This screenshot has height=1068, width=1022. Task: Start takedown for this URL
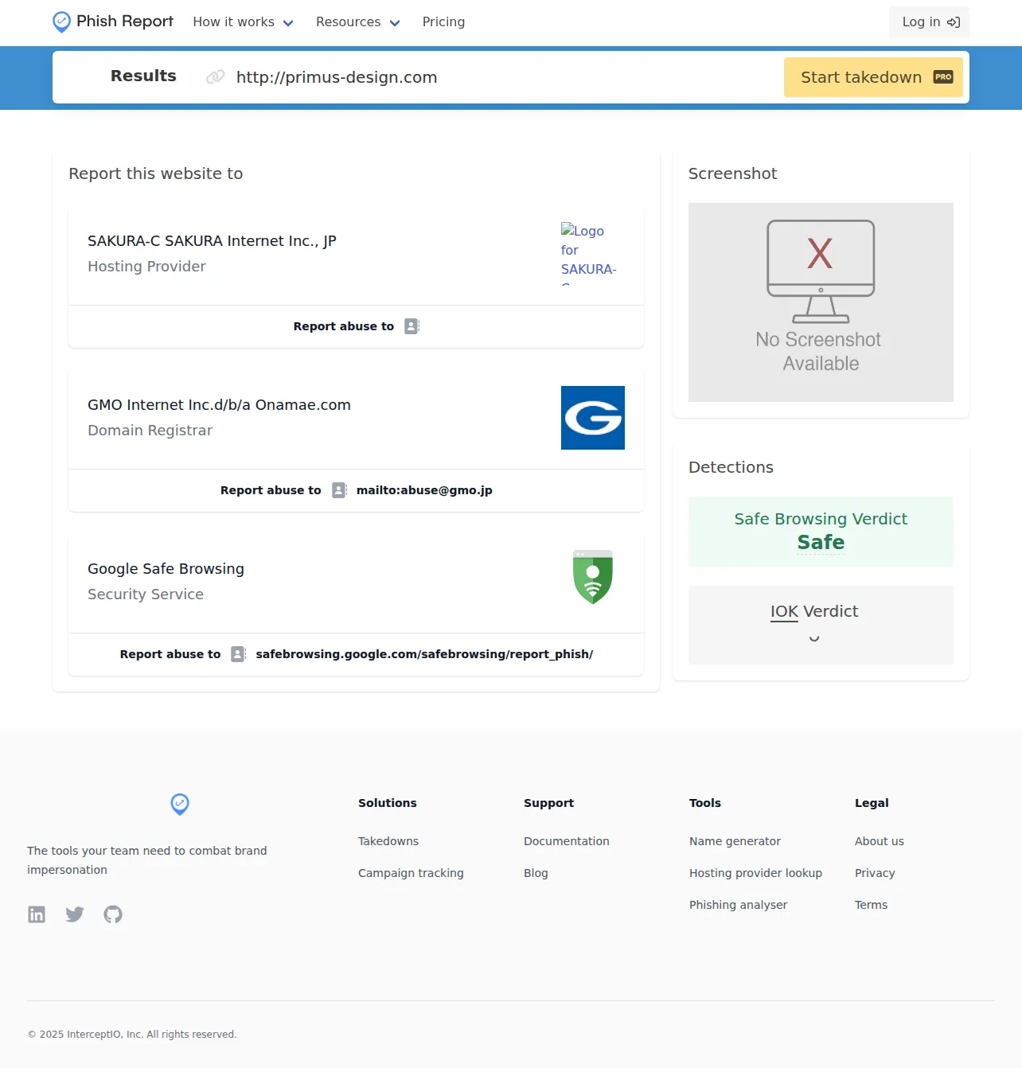(x=873, y=77)
